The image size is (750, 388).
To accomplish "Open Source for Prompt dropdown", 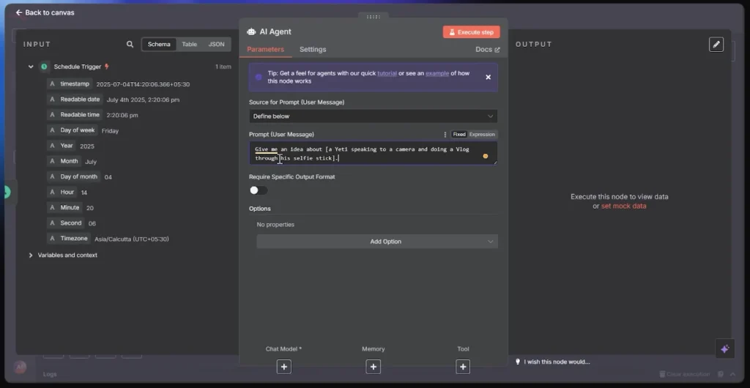I will pyautogui.click(x=373, y=116).
